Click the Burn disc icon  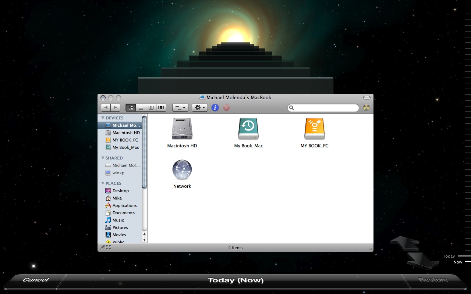click(366, 108)
